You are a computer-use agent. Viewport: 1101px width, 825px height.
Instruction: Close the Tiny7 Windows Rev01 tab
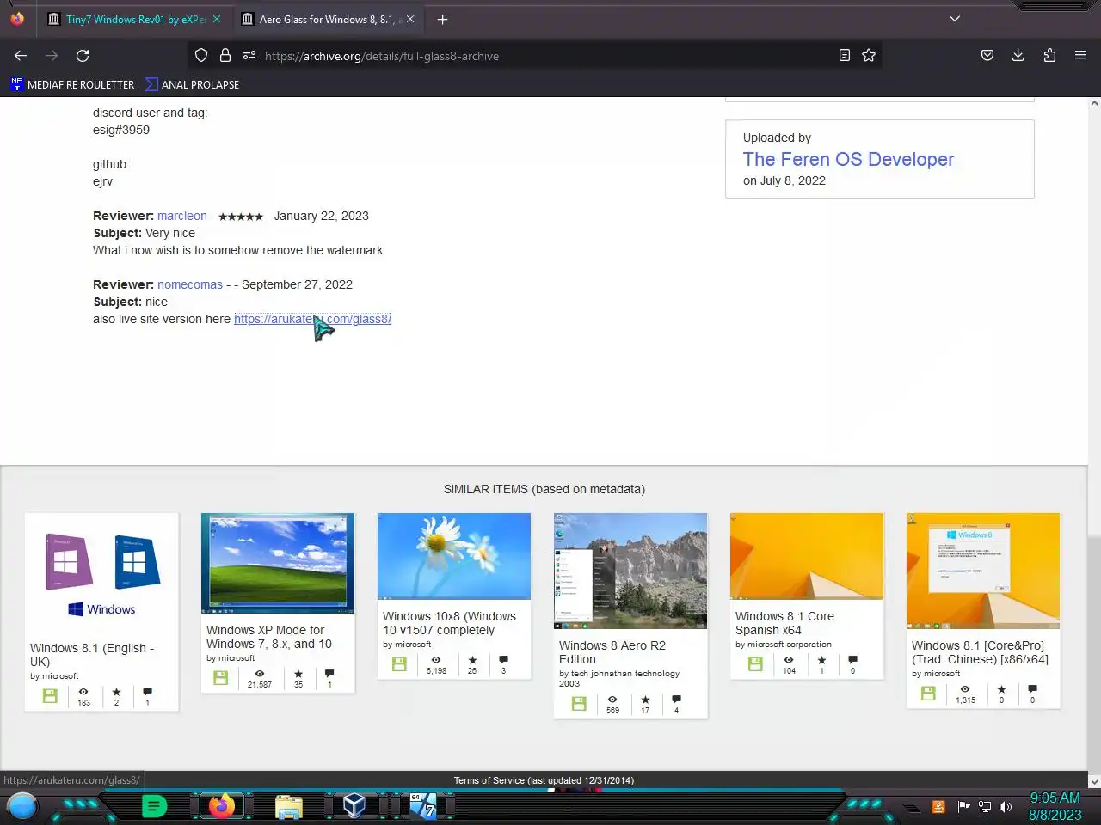click(x=217, y=19)
